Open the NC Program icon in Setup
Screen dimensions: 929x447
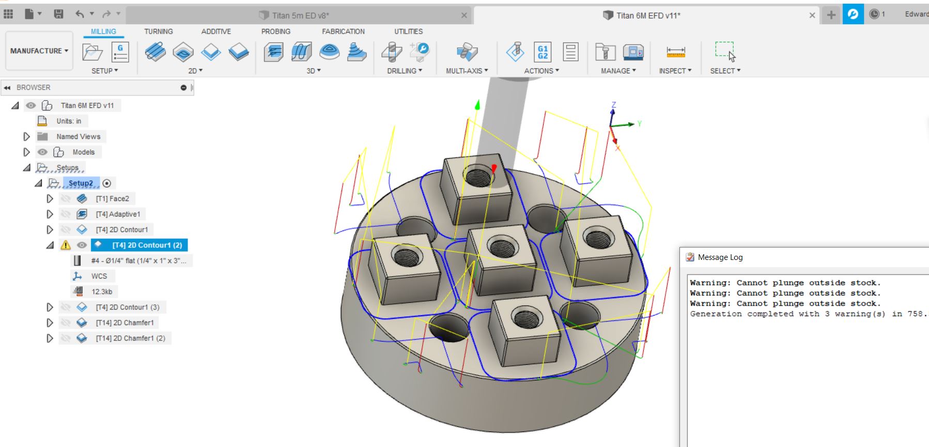pos(120,52)
